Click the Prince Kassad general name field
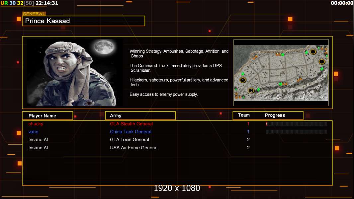The width and height of the screenshot is (354, 199). click(83, 21)
